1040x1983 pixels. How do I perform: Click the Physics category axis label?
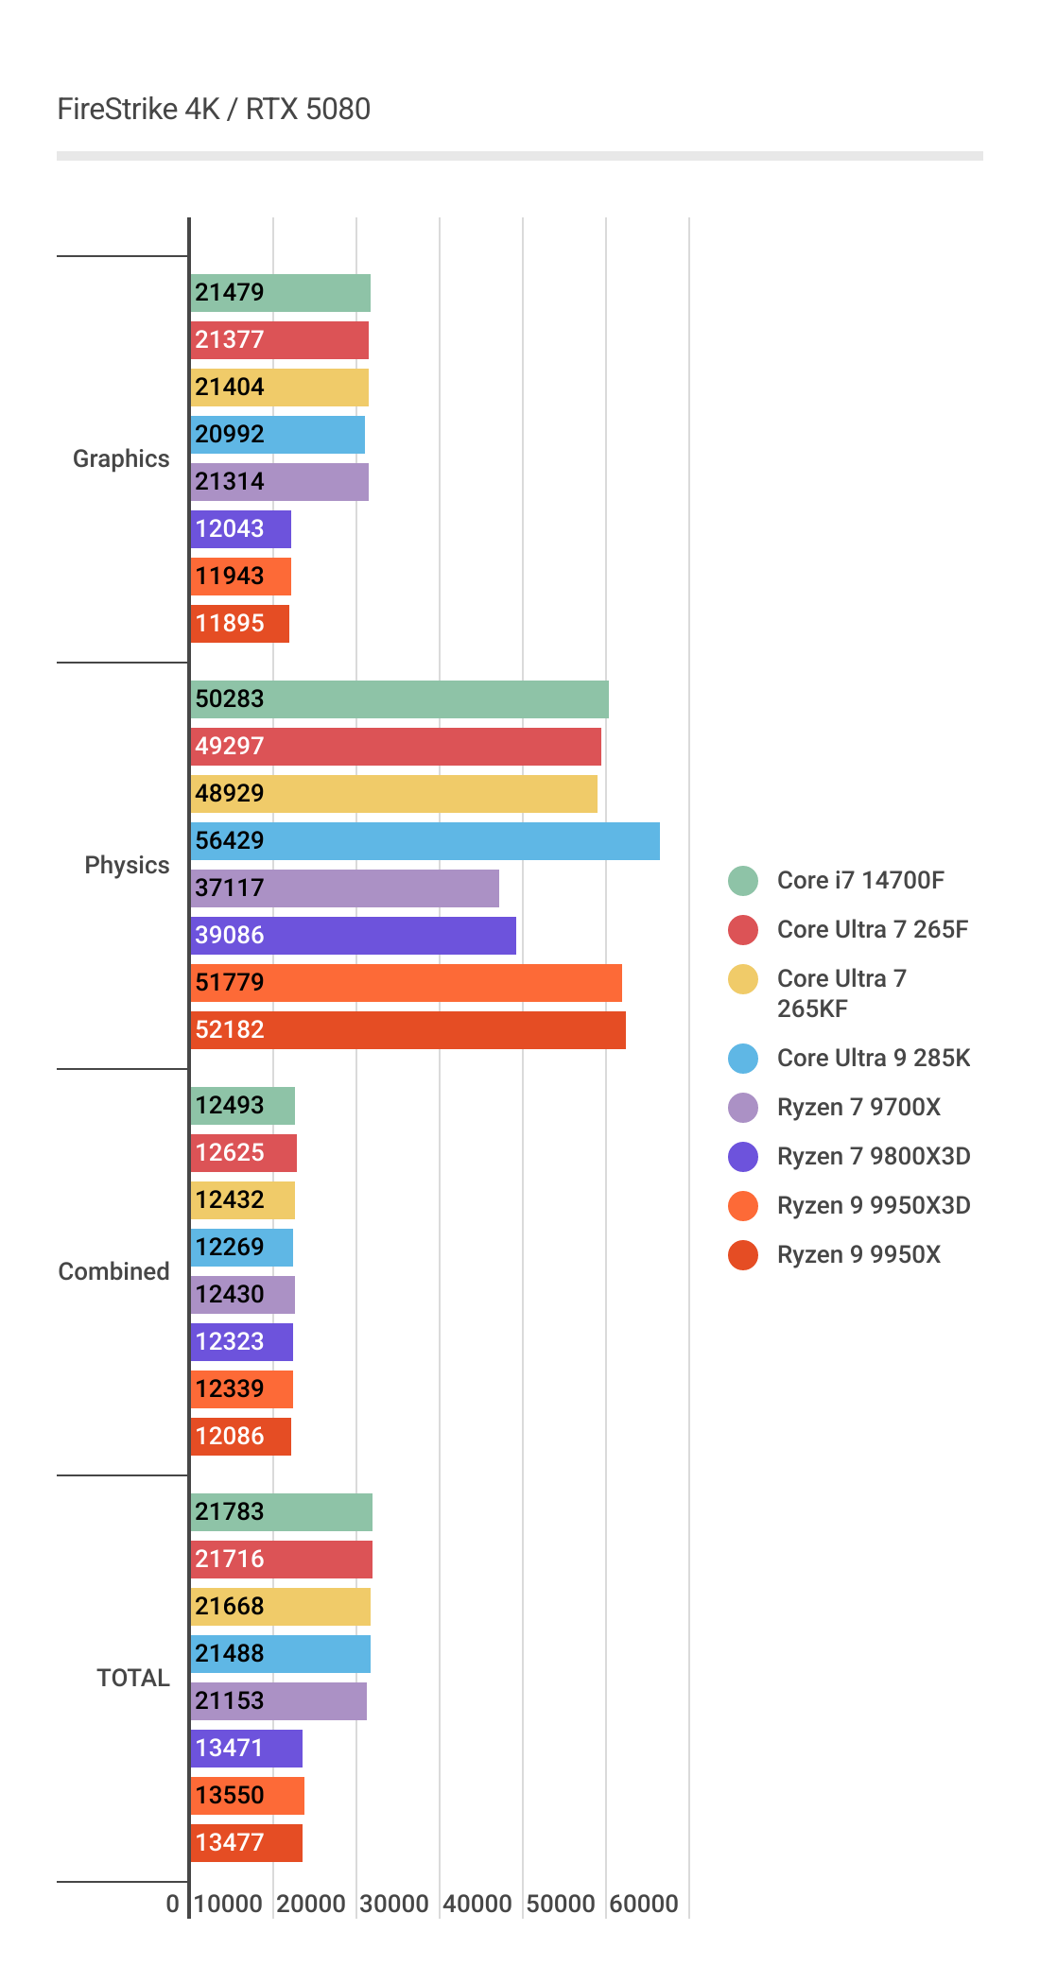coord(127,865)
